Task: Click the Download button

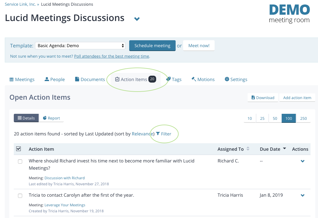Action: (x=263, y=98)
